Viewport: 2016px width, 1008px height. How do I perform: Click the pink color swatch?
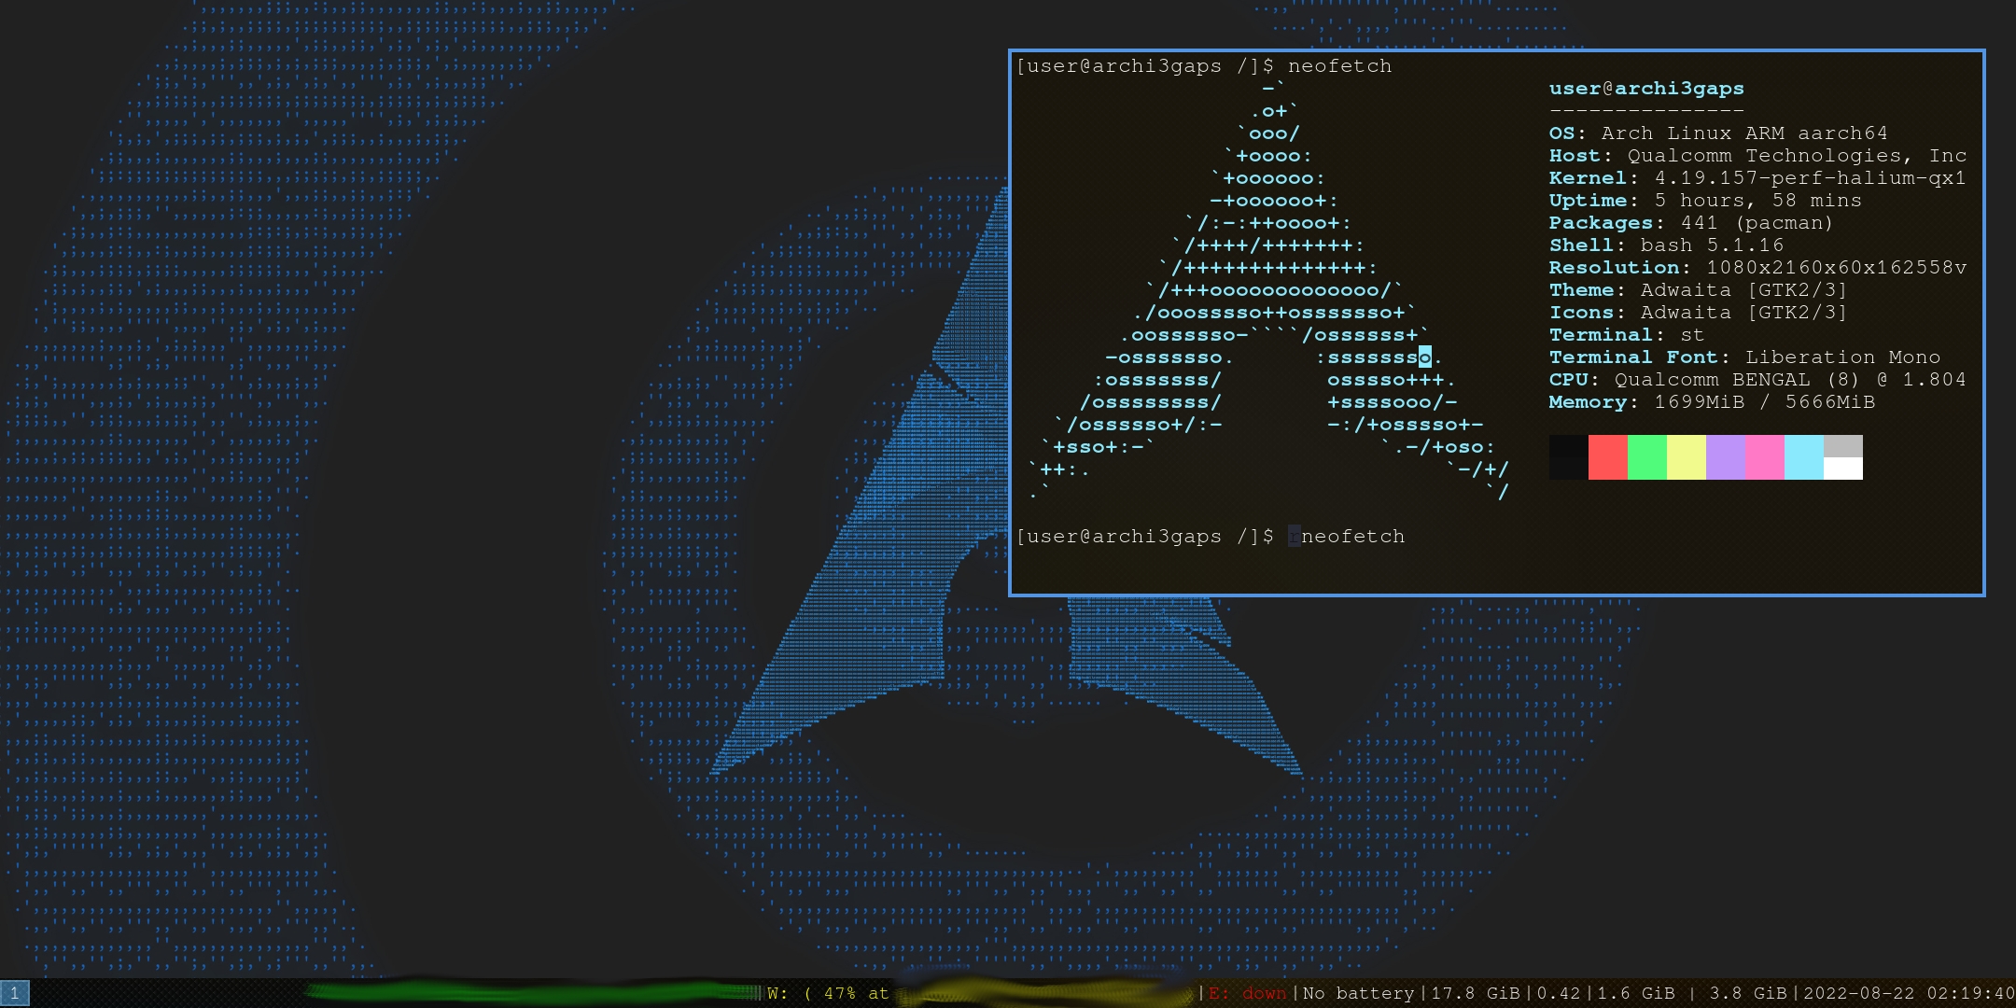pos(1764,457)
